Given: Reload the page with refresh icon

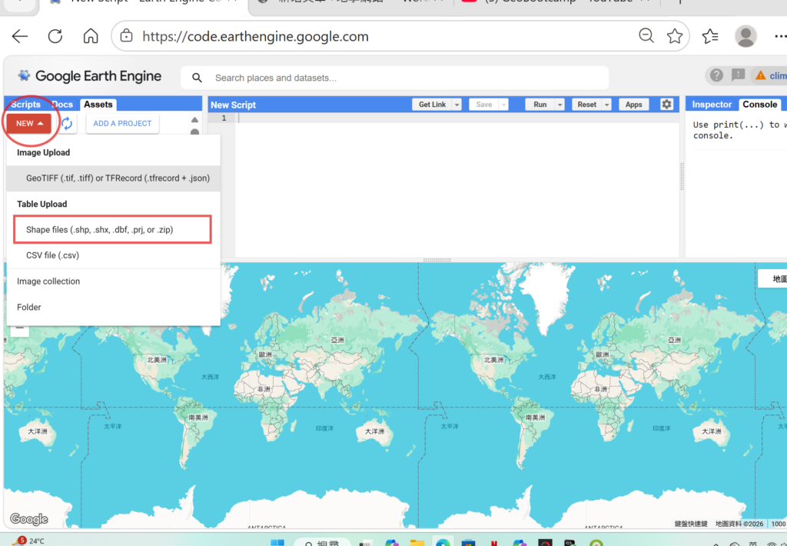Looking at the screenshot, I should (55, 36).
